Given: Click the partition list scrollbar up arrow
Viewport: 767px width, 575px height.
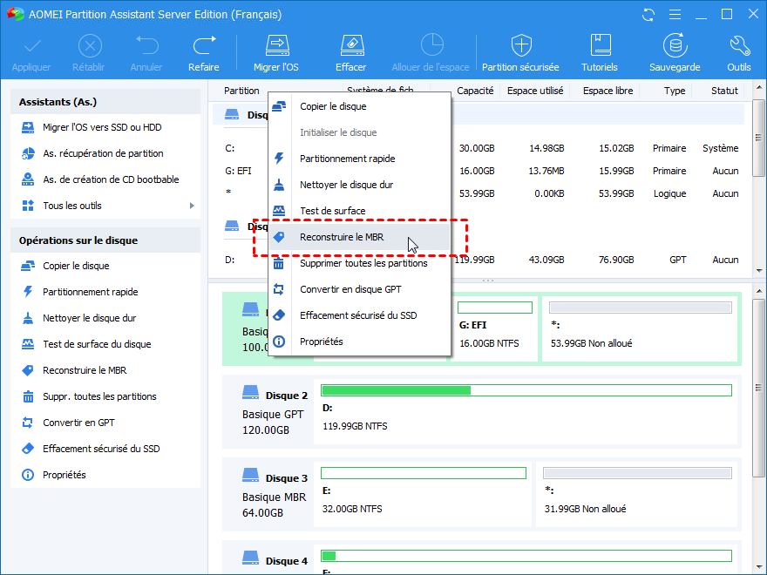Looking at the screenshot, I should point(758,88).
